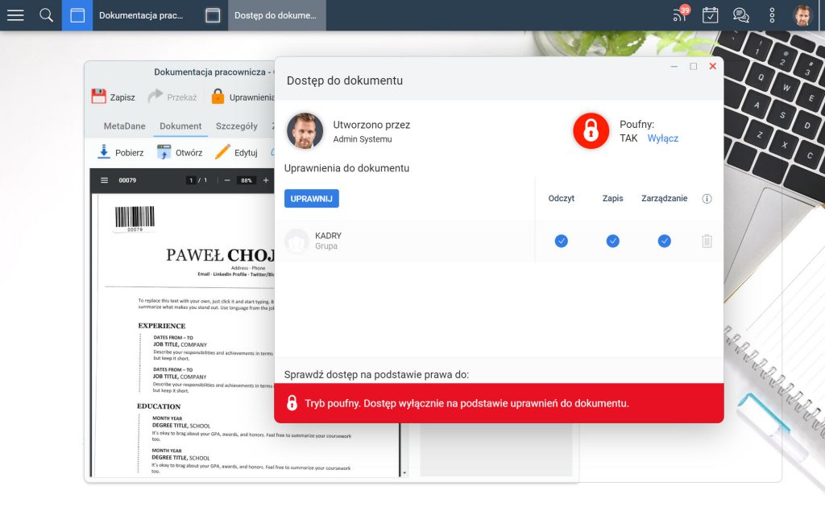Open the search magnifier in top bar
Image resolution: width=825 pixels, height=515 pixels.
pyautogui.click(x=46, y=15)
